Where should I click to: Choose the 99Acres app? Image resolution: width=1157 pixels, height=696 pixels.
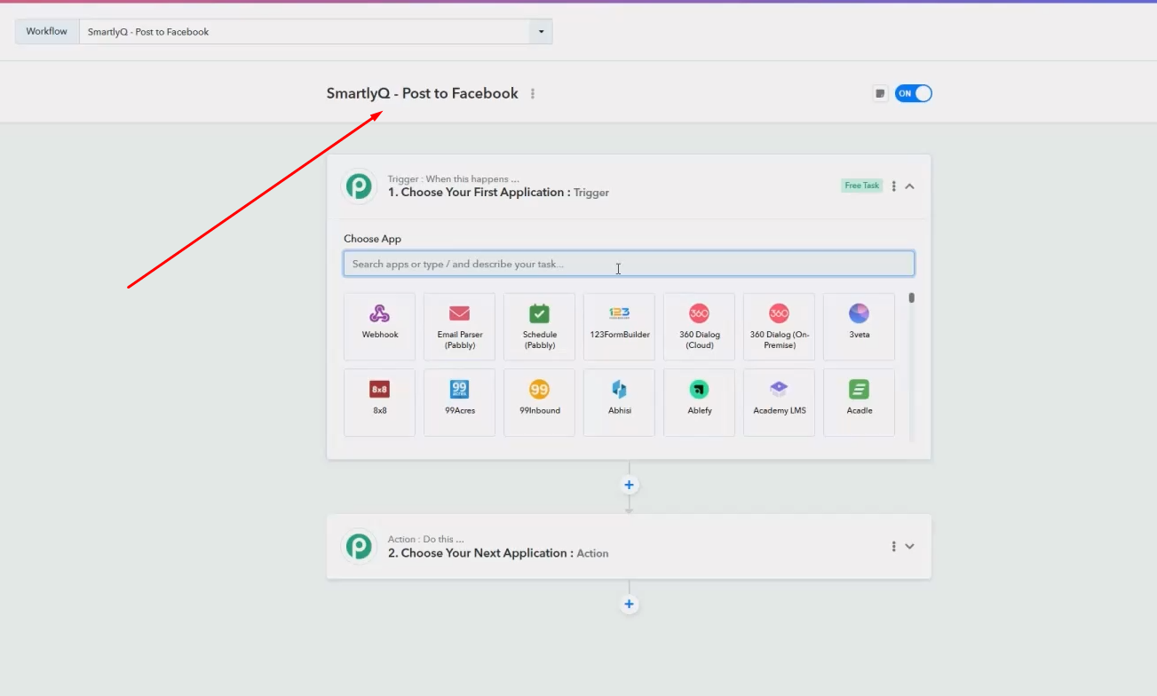[459, 402]
